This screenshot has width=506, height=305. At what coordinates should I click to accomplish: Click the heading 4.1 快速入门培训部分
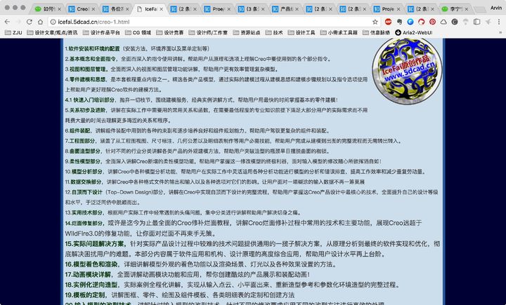[90, 100]
